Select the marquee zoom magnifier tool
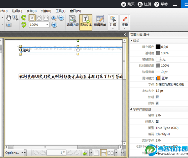Screen dimensions: 188x158 pos(54,18)
